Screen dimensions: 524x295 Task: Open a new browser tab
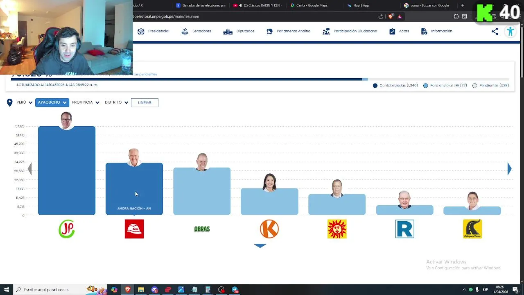click(463, 5)
